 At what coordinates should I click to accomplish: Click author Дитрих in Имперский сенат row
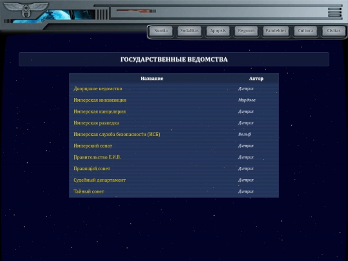pyautogui.click(x=246, y=146)
